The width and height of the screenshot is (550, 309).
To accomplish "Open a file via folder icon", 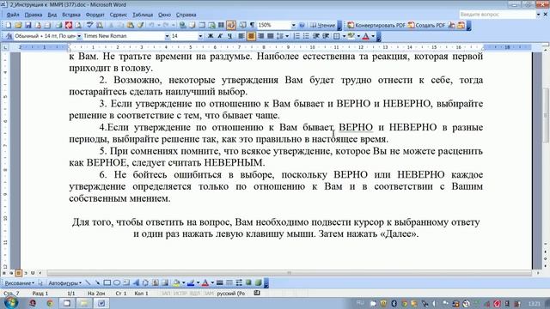I will tap(18, 25).
